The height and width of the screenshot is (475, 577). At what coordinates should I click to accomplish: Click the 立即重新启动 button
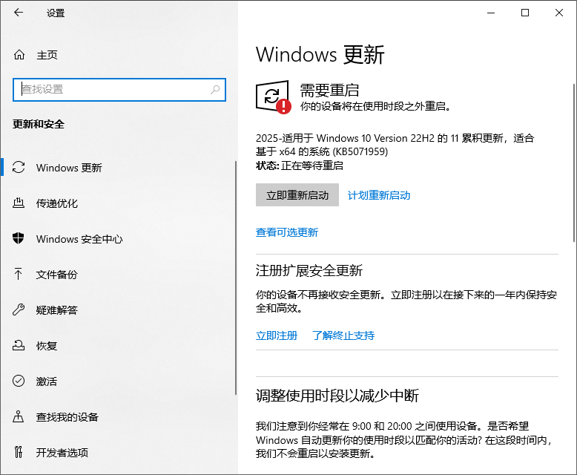tap(297, 194)
